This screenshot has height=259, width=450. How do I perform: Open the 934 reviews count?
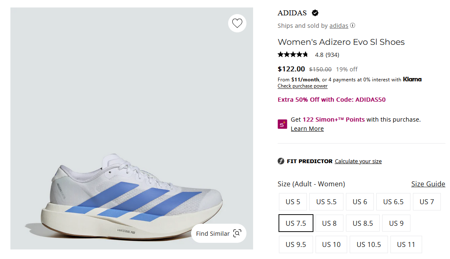332,54
